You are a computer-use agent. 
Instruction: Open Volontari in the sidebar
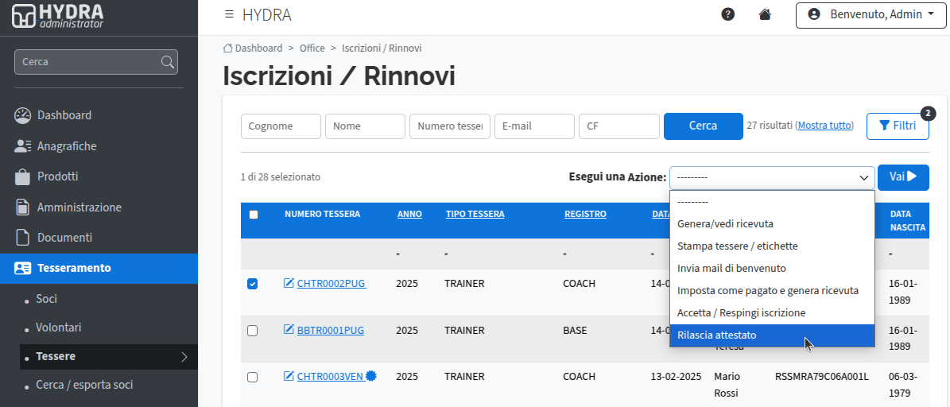pyautogui.click(x=59, y=328)
